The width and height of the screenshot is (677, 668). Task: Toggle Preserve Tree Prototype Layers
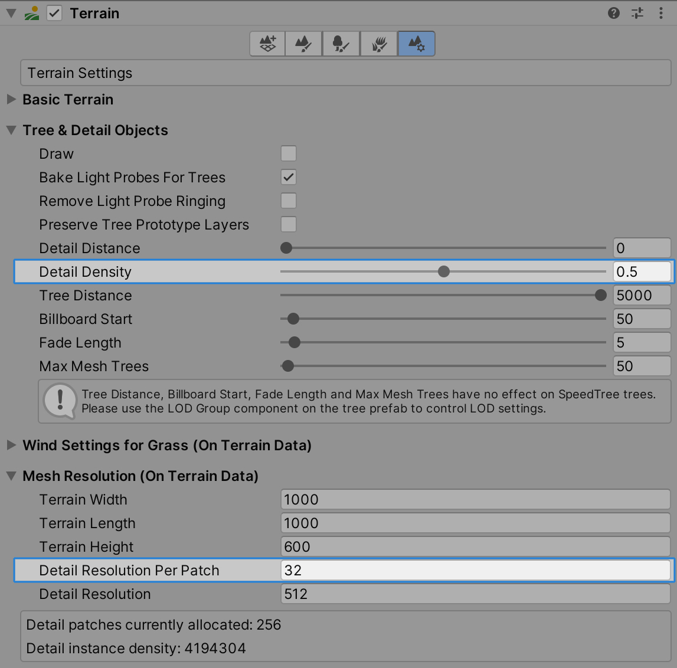289,225
